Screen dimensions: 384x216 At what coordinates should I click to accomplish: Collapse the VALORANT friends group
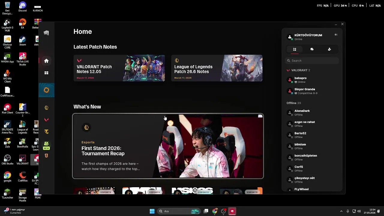[x=298, y=70]
